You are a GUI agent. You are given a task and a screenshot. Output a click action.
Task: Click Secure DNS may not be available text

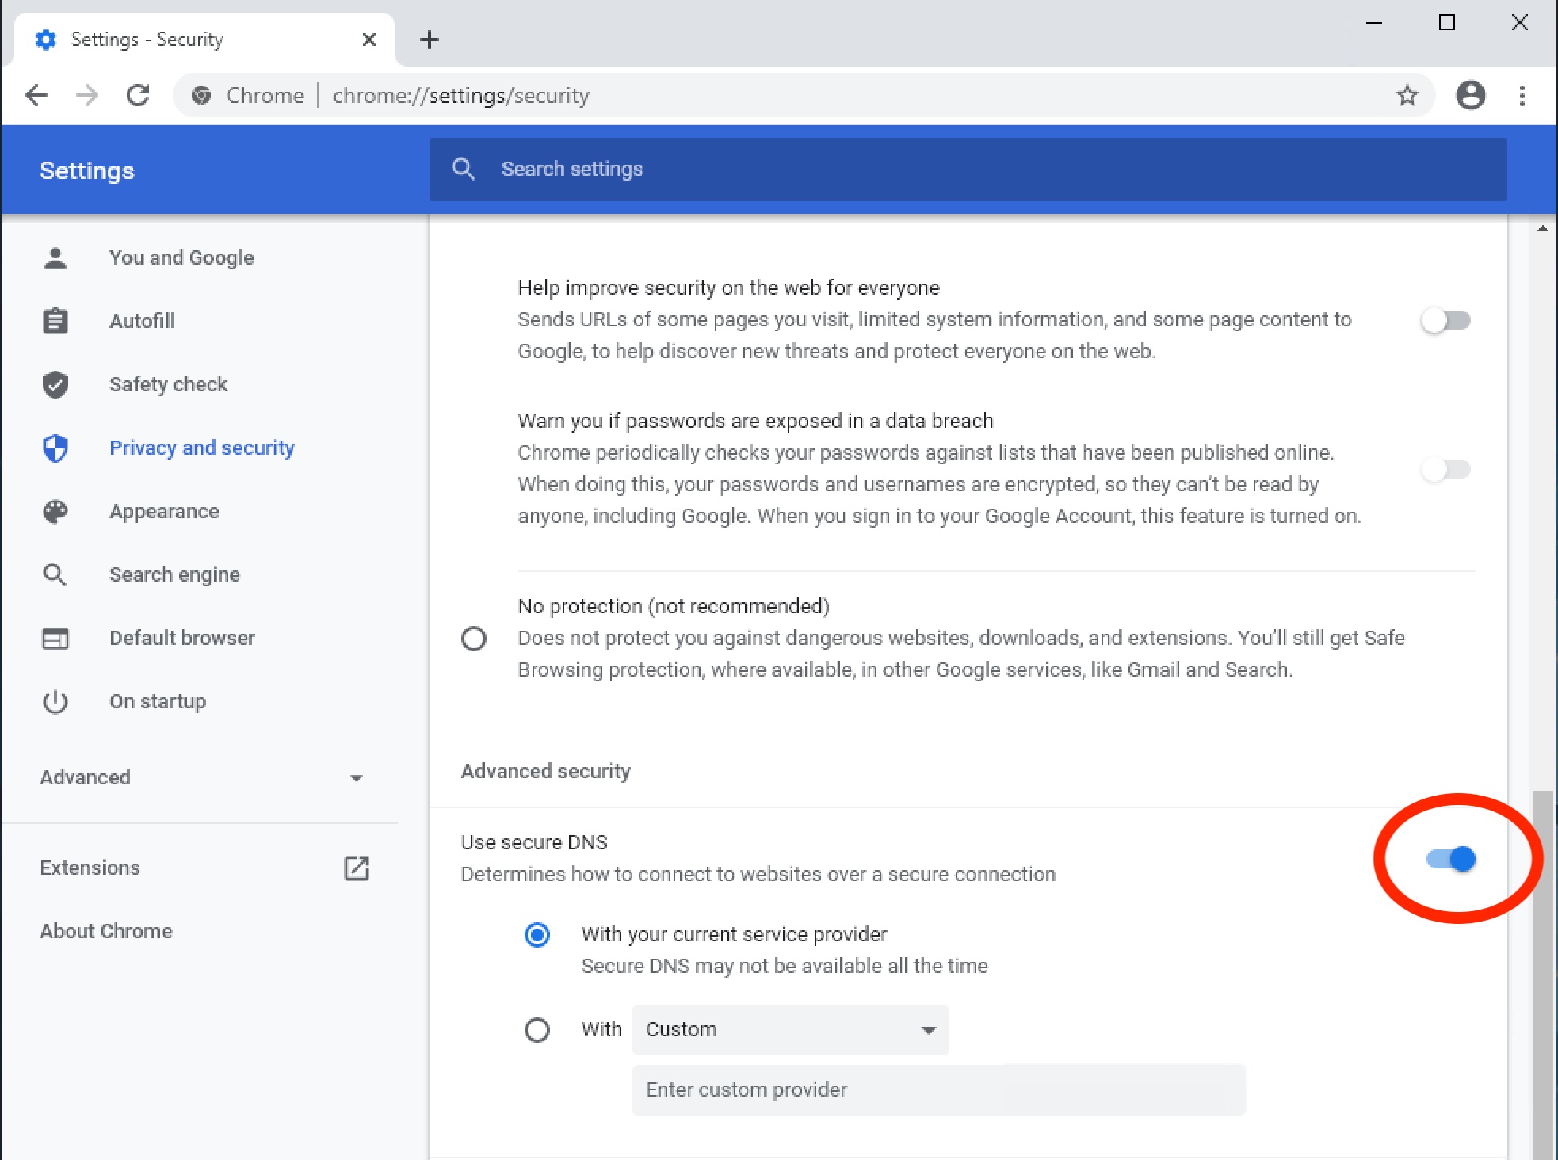click(785, 966)
